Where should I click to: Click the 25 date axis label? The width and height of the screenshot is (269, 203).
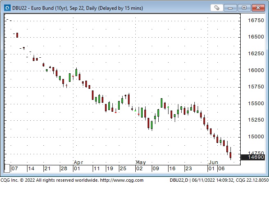123,169
